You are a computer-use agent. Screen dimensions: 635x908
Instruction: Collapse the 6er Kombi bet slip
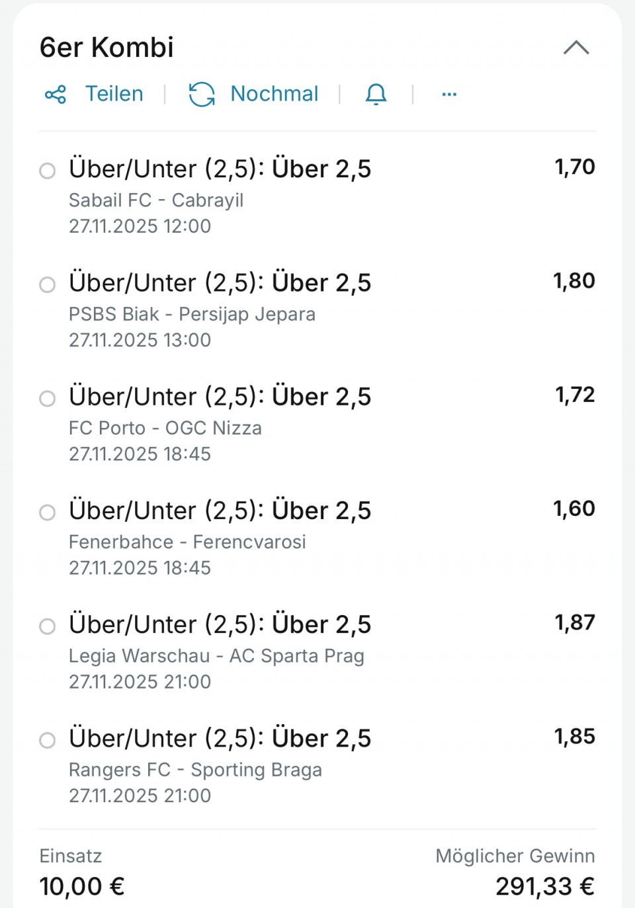pyautogui.click(x=576, y=48)
